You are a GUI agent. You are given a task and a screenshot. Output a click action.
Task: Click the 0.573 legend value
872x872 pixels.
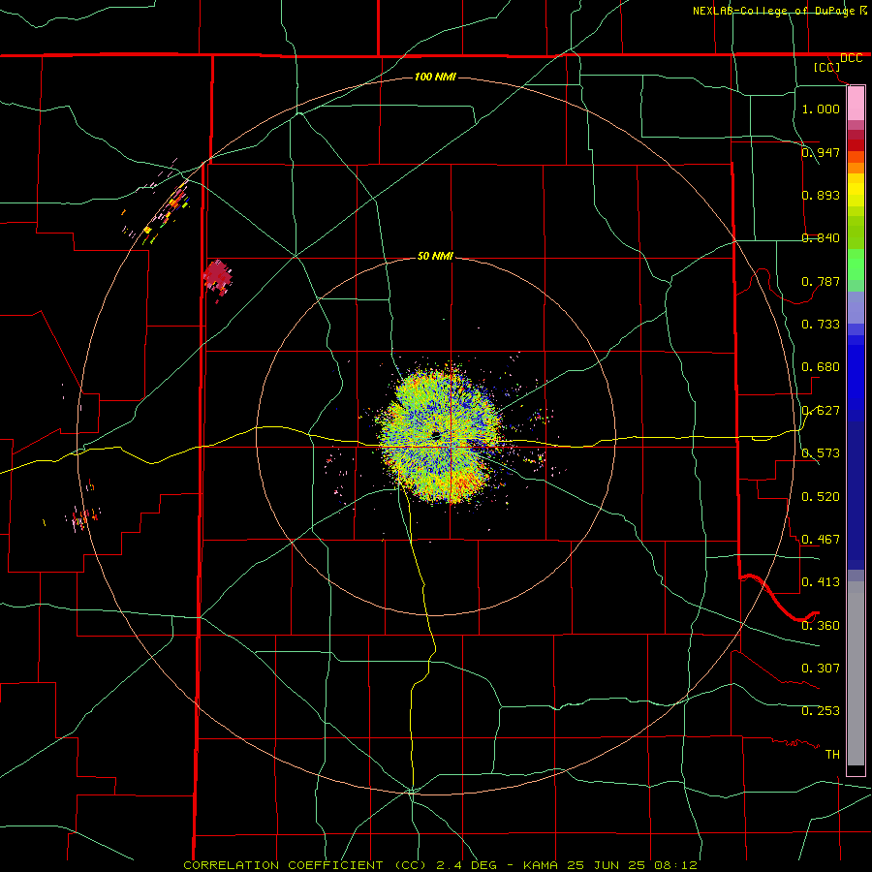coord(821,452)
